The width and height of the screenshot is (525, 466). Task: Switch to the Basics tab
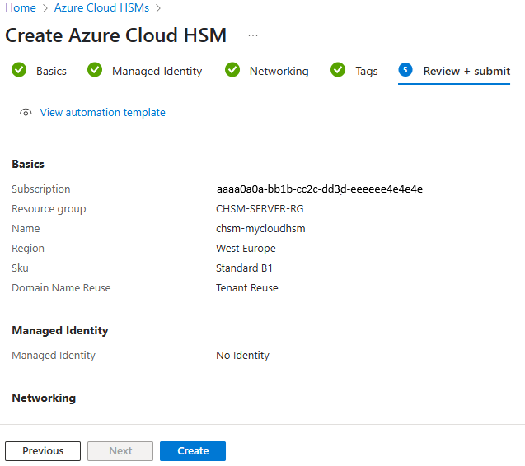tap(51, 72)
